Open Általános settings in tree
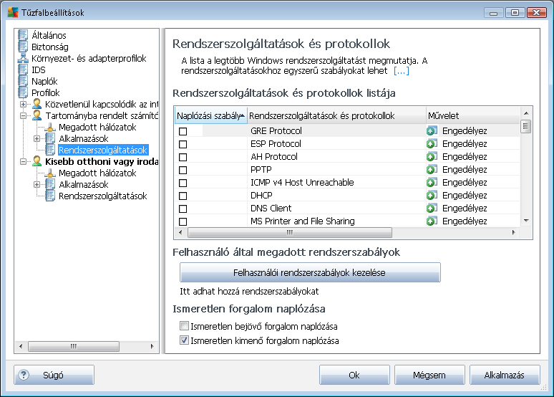Viewport: 554px width, 397px height. coord(49,35)
